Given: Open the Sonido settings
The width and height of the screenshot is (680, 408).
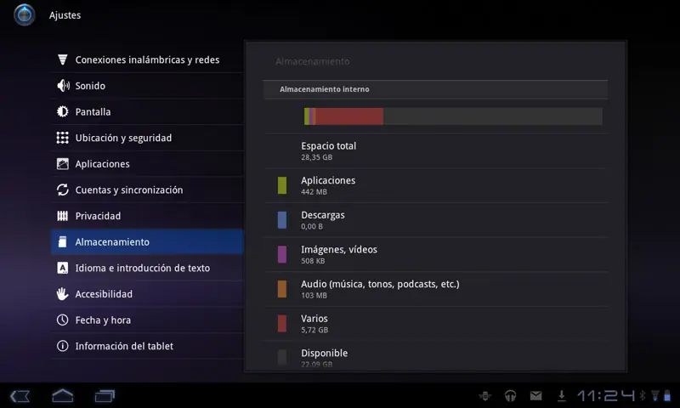Looking at the screenshot, I should [x=147, y=85].
